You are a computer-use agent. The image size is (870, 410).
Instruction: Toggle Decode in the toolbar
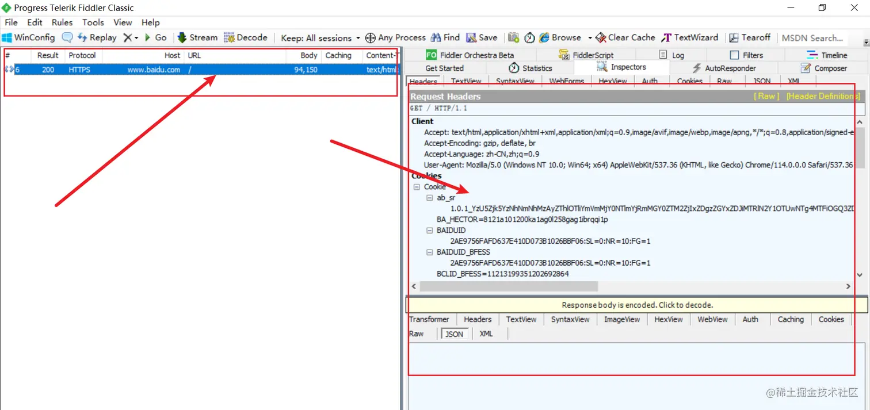point(246,37)
